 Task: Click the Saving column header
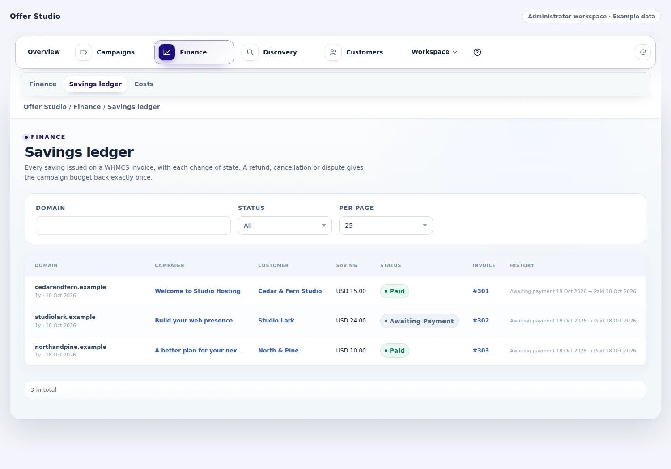pyautogui.click(x=347, y=265)
